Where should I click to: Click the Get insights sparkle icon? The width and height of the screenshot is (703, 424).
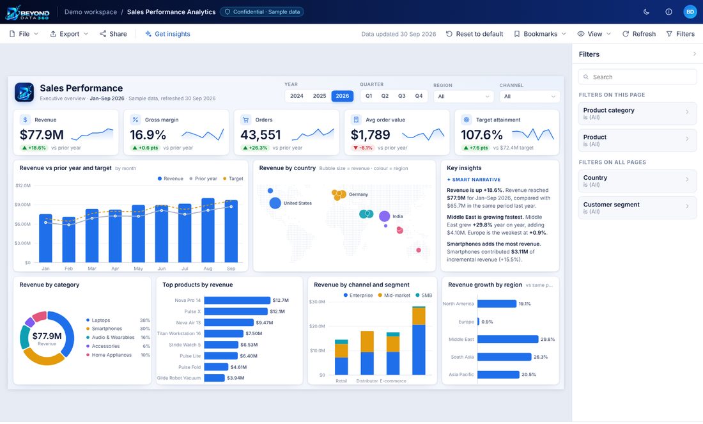[148, 34]
